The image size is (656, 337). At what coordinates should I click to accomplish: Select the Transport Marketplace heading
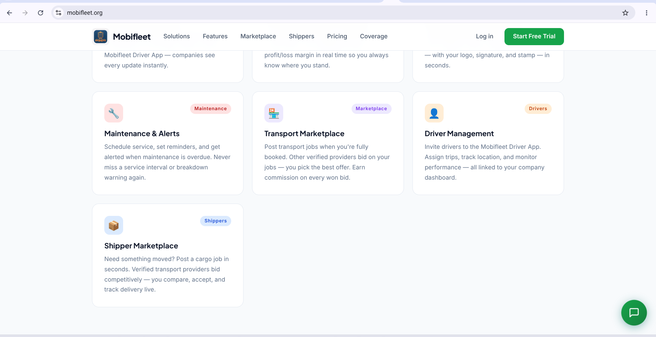click(304, 134)
